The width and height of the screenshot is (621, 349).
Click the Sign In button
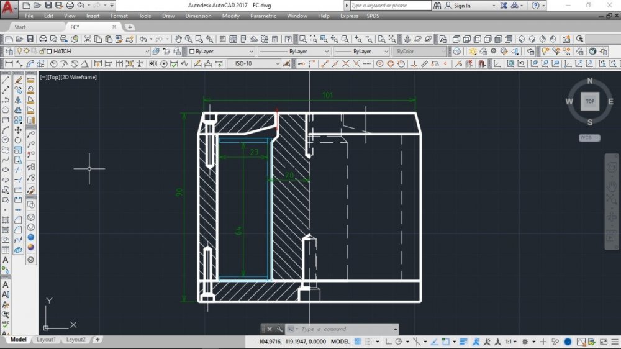(462, 6)
